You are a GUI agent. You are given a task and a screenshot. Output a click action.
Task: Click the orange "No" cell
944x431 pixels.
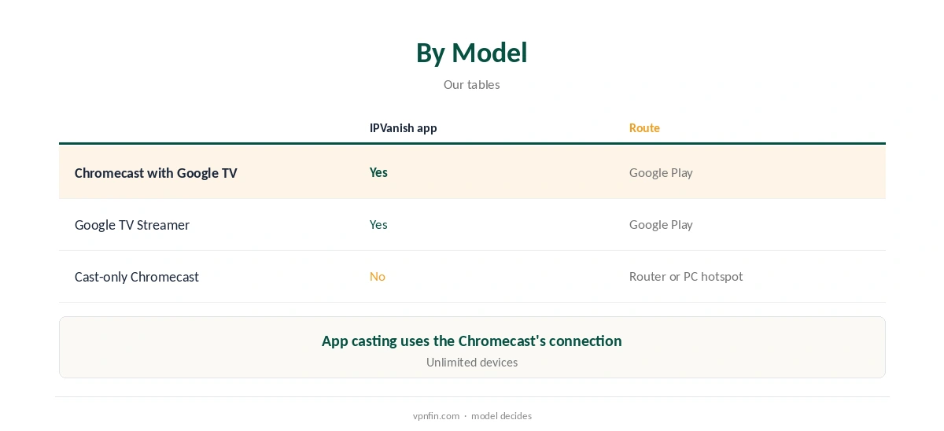(x=378, y=276)
